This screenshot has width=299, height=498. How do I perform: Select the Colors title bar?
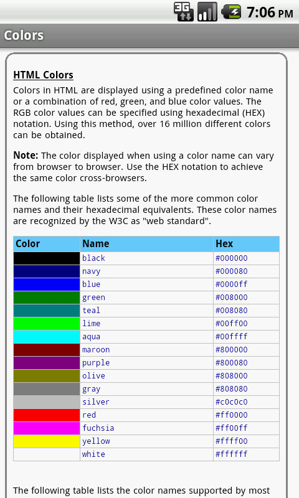coord(149,35)
